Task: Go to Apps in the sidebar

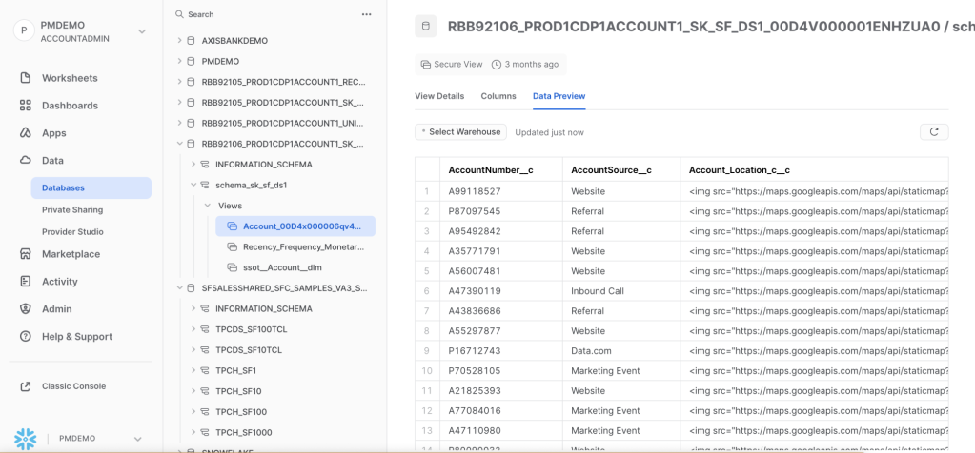Action: pos(54,133)
